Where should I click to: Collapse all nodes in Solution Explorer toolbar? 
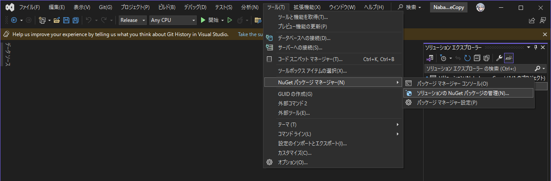point(477,58)
